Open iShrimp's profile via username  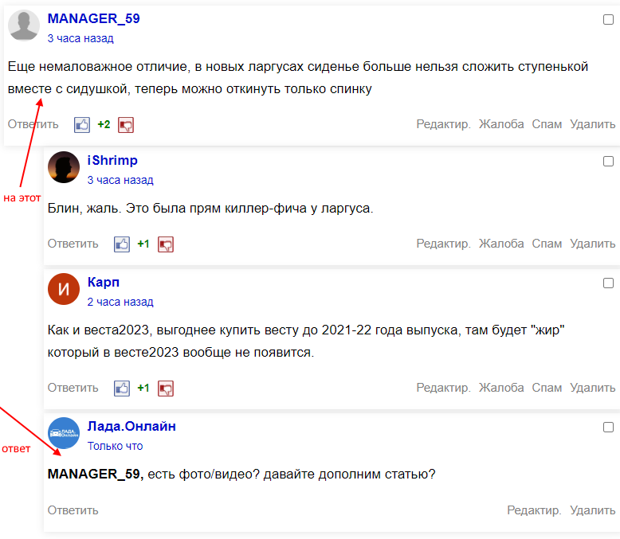112,161
